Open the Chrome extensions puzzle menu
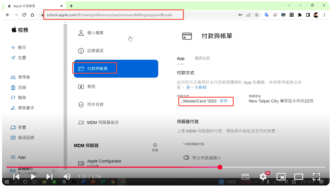Image resolution: width=332 pixels, height=187 pixels. coord(300,15)
